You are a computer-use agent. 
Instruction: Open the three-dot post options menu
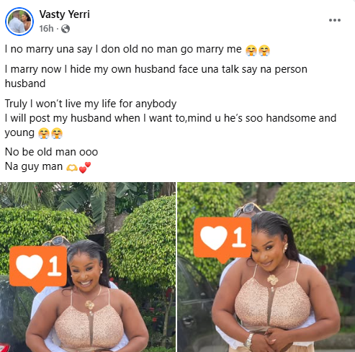335,20
